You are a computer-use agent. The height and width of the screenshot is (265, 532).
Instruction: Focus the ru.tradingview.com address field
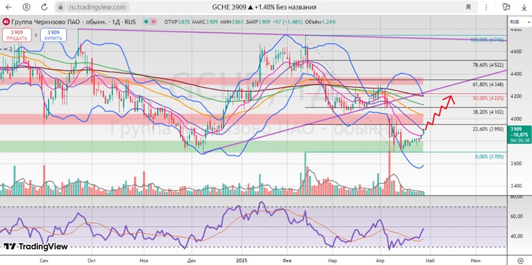pos(97,7)
